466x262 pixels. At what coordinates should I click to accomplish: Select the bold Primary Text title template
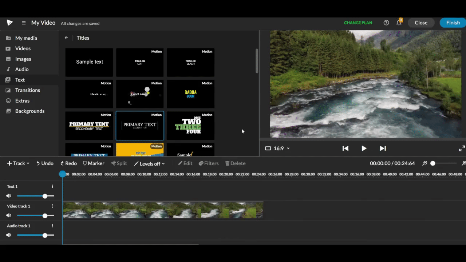[x=89, y=126]
